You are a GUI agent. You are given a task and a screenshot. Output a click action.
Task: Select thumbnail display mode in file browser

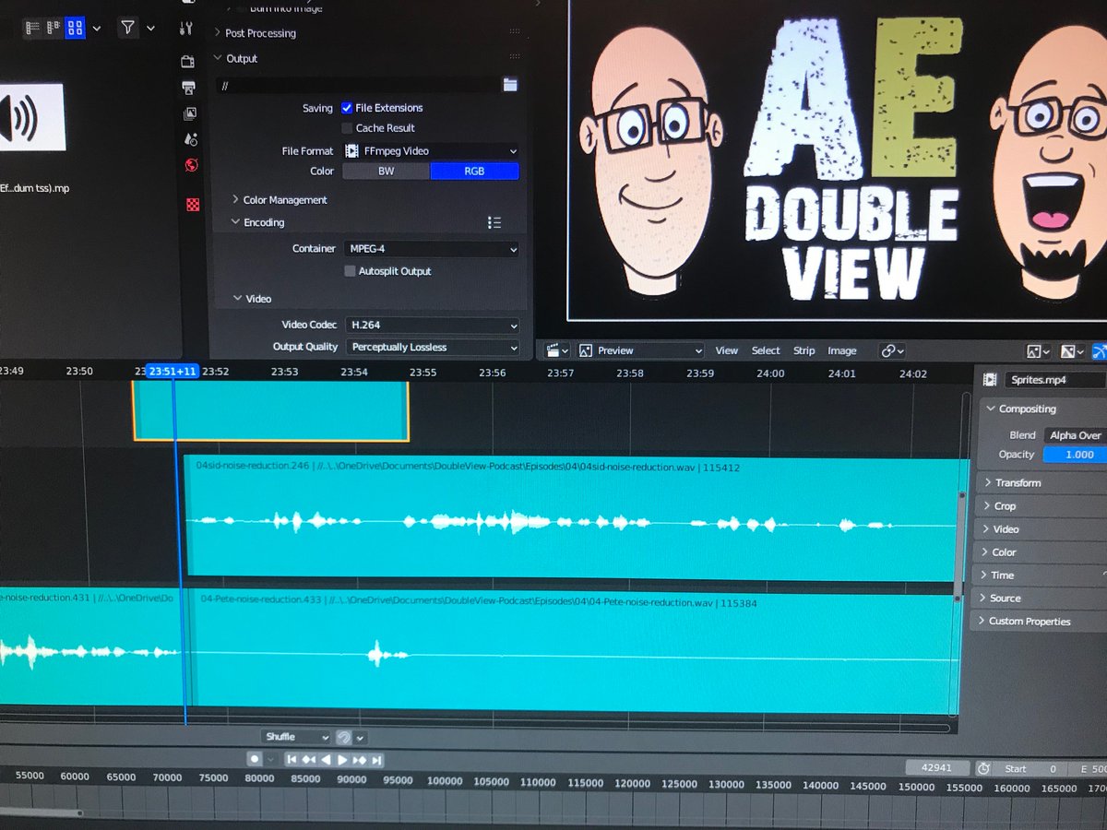click(x=76, y=28)
